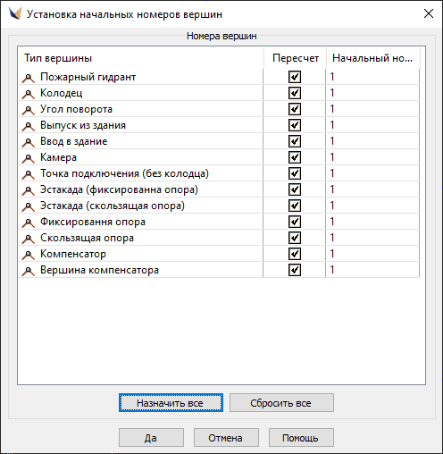443x454 pixels.
Task: Click the Угол поворота vertex icon
Action: (29, 110)
